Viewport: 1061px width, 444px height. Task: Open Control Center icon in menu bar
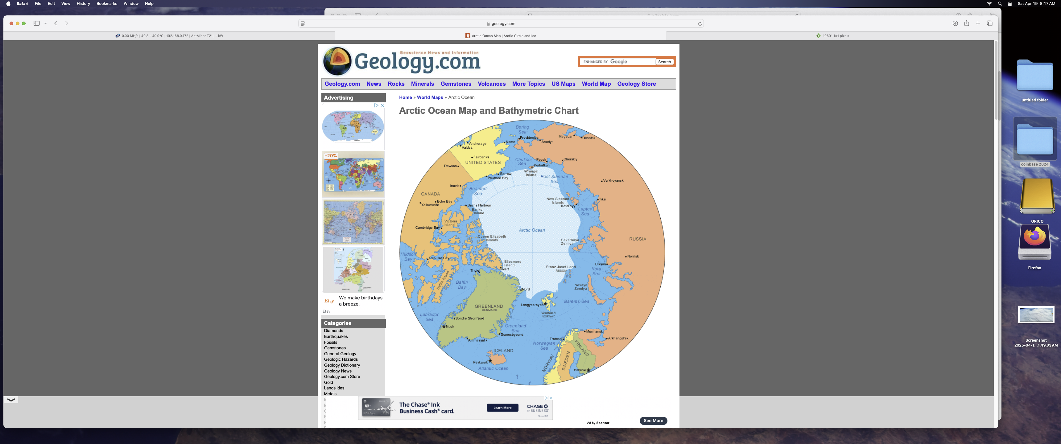point(1010,3)
